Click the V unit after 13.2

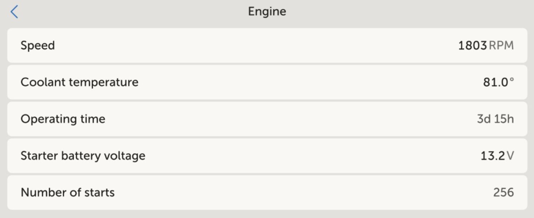click(x=510, y=156)
